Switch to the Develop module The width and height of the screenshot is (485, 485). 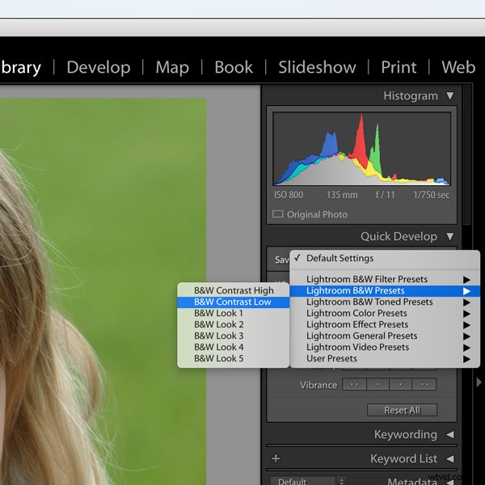click(99, 68)
